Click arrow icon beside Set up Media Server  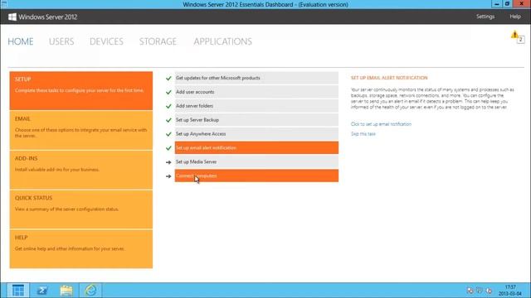click(168, 162)
